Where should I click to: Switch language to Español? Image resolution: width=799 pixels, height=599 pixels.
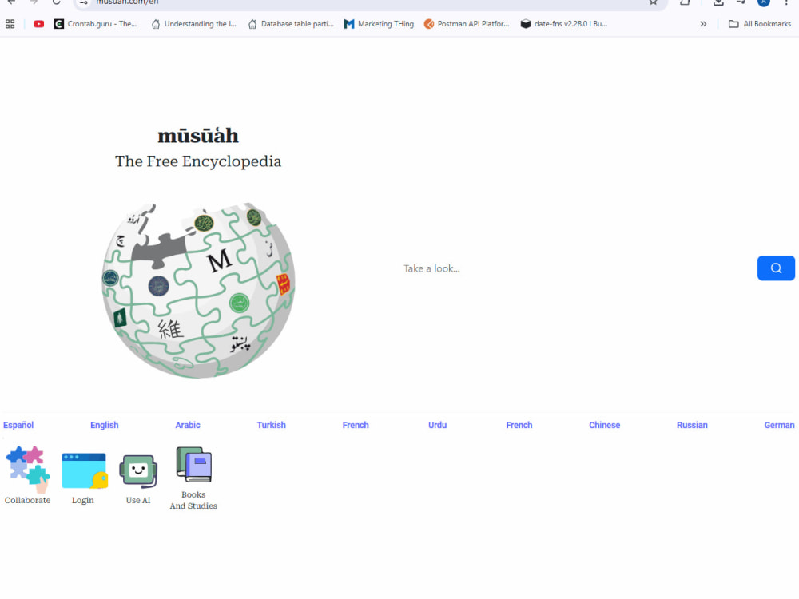coord(18,425)
